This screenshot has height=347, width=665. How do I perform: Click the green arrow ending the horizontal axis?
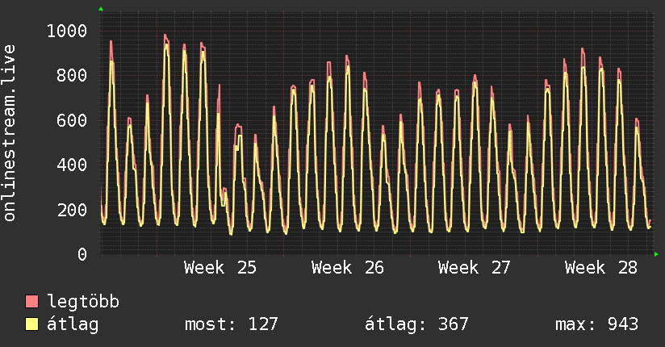(656, 254)
